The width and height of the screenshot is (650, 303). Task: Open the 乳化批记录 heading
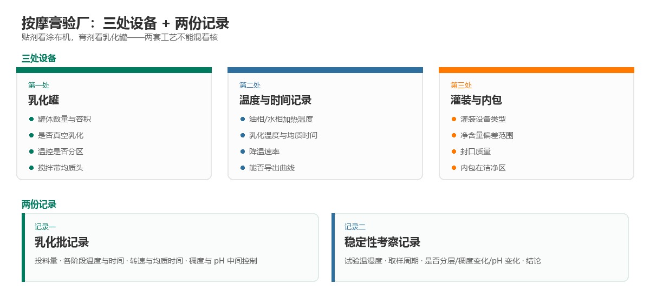tap(62, 242)
